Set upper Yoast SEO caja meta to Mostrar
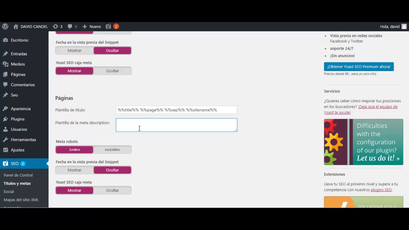Image resolution: width=409 pixels, height=230 pixels. pos(74,71)
